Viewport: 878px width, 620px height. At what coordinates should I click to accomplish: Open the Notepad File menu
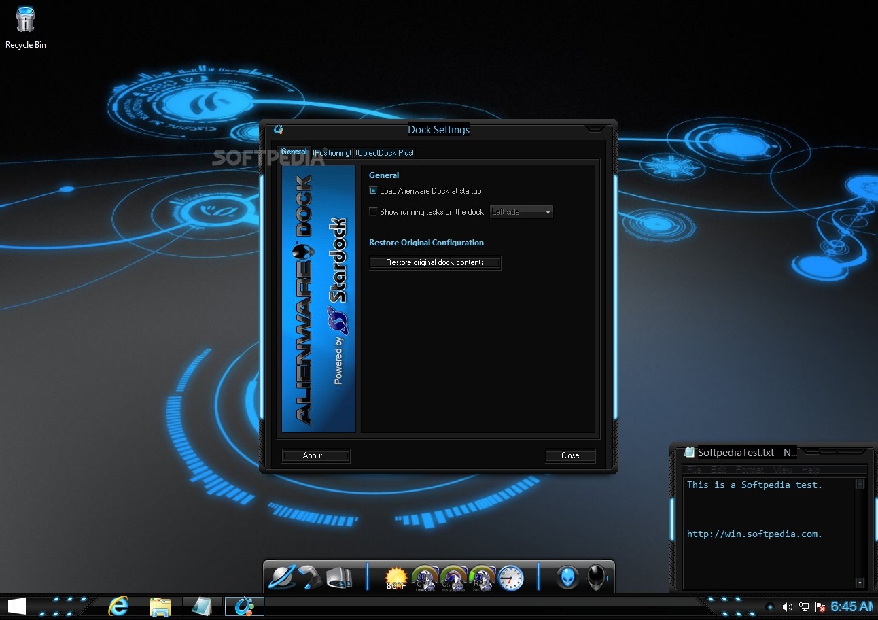[x=694, y=470]
